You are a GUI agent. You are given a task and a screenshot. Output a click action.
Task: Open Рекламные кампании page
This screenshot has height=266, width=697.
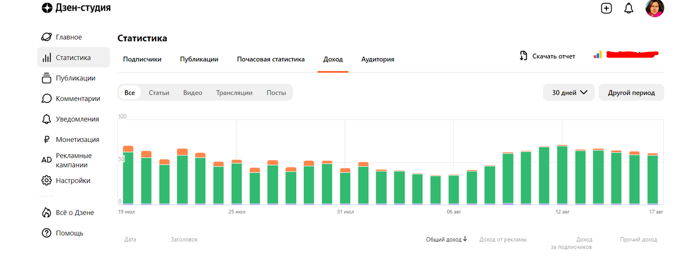tap(74, 160)
